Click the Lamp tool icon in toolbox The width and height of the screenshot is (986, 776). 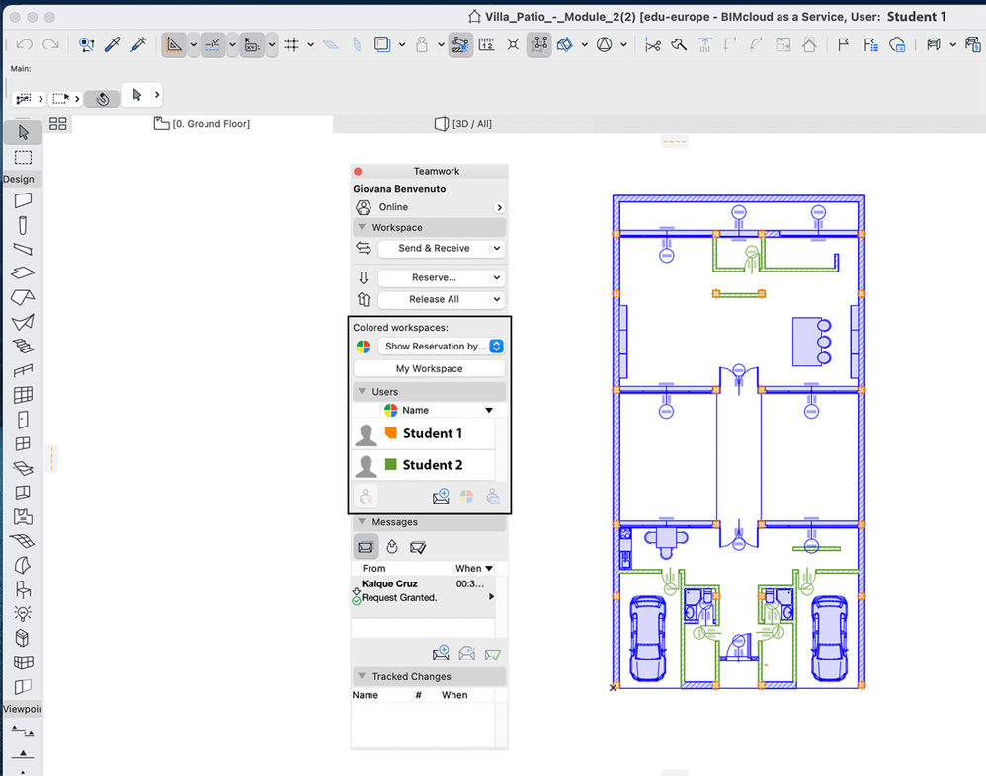point(23,614)
